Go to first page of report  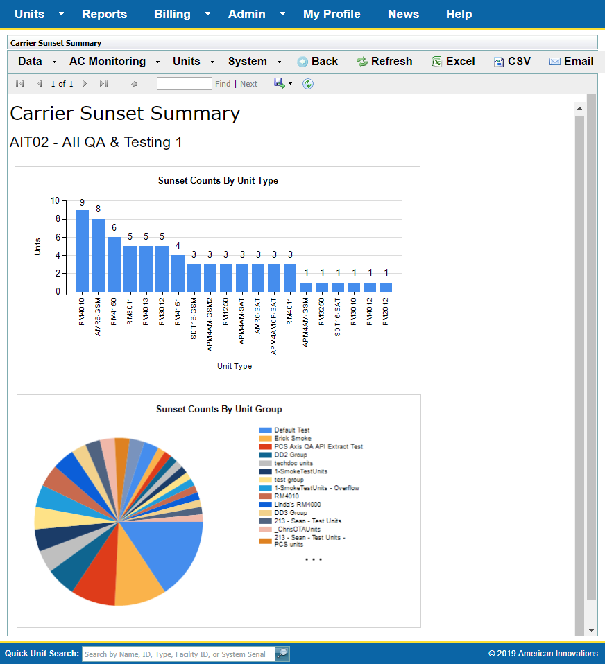click(20, 84)
